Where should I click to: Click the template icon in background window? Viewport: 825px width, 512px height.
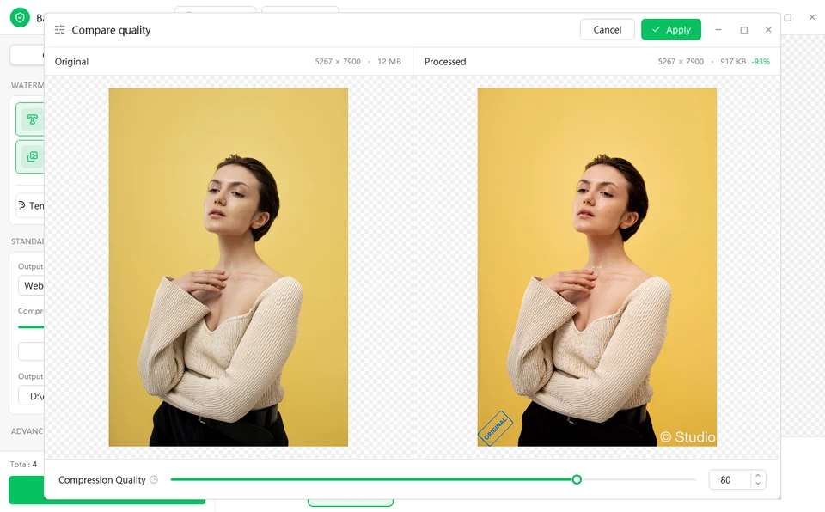(21, 206)
